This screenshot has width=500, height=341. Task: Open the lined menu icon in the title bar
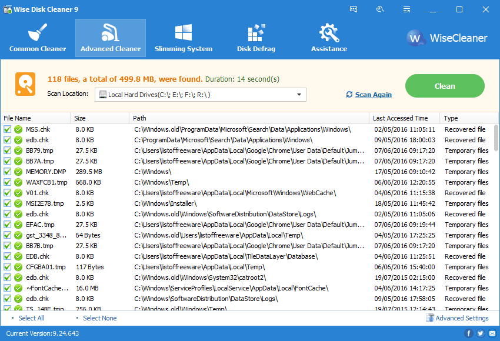[406, 9]
